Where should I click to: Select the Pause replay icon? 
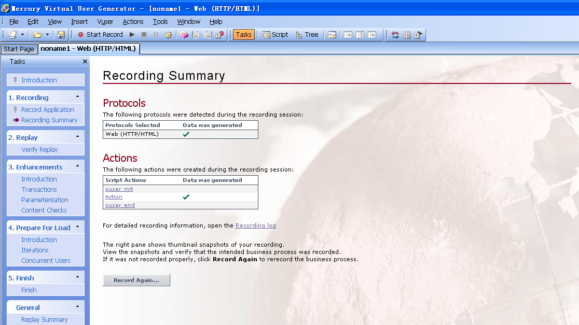click(x=156, y=35)
